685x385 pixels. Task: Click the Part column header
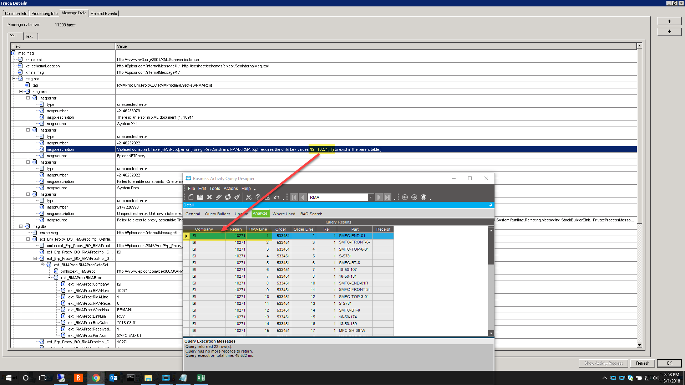(x=355, y=229)
